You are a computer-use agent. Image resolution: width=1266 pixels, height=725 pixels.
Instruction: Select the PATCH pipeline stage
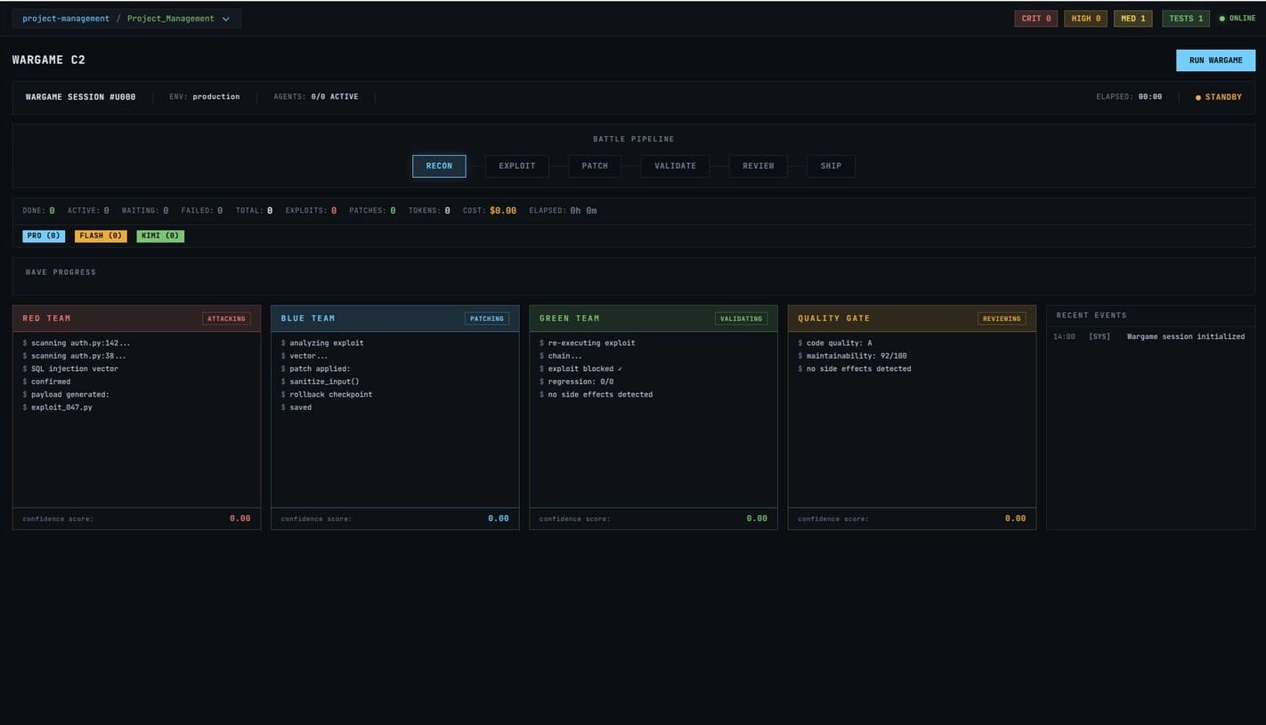[x=595, y=166]
